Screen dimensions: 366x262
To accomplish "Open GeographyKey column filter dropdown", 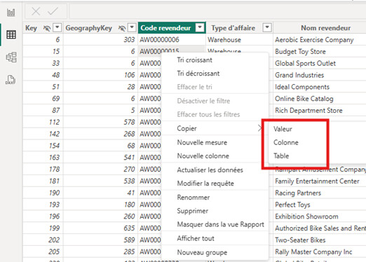I will (132, 27).
